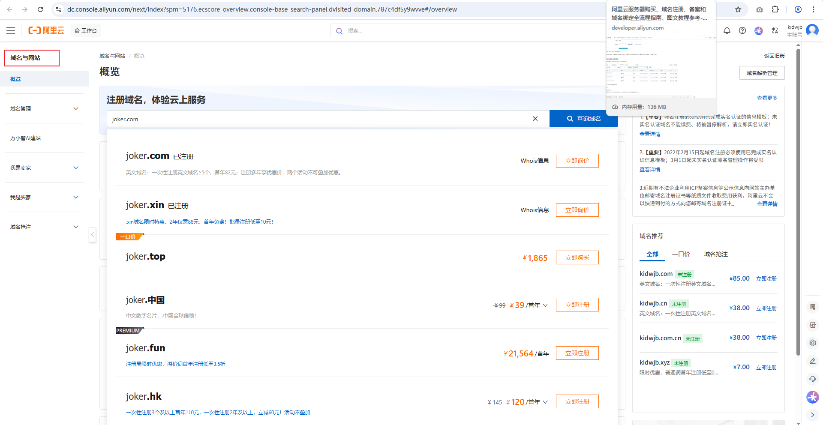The image size is (823, 425).
Task: Buy joker.top via 立即购买
Action: (577, 257)
